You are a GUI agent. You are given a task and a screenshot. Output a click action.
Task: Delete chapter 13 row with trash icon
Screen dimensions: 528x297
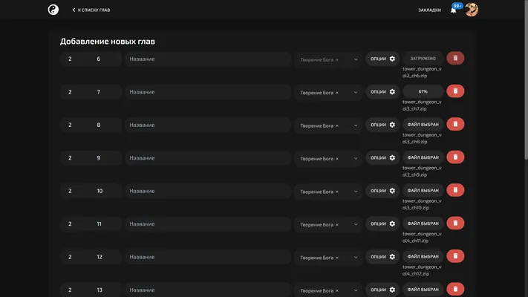click(455, 290)
